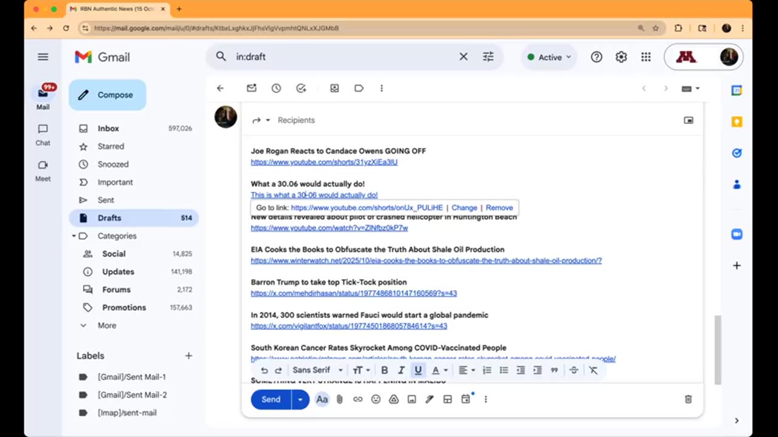Open more send options arrow

(300, 399)
